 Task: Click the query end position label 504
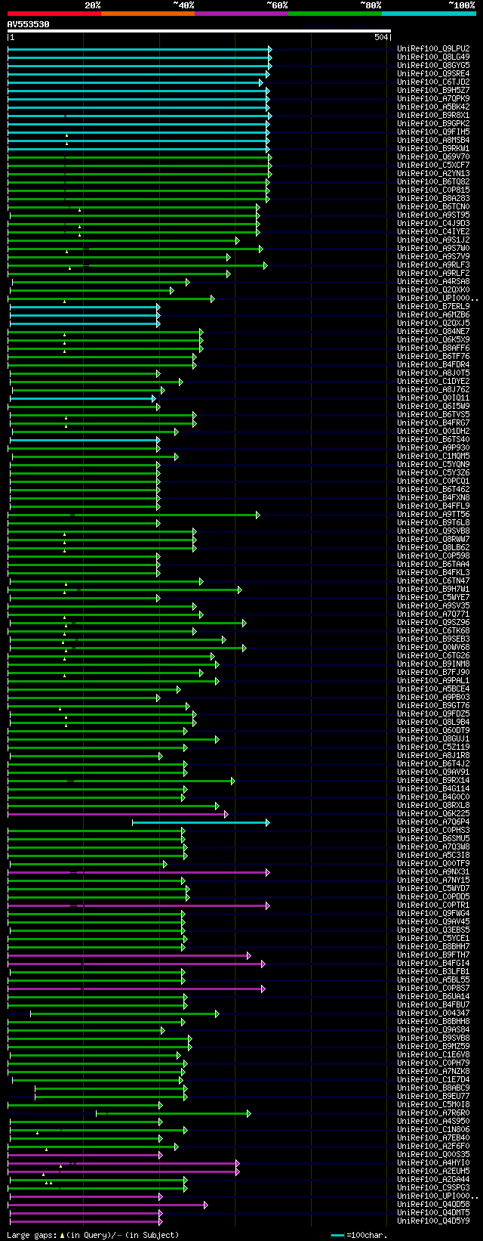click(380, 37)
